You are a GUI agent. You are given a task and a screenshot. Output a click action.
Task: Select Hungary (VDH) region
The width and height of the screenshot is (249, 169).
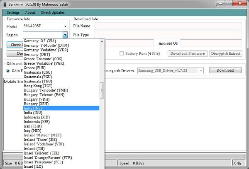click(61, 99)
